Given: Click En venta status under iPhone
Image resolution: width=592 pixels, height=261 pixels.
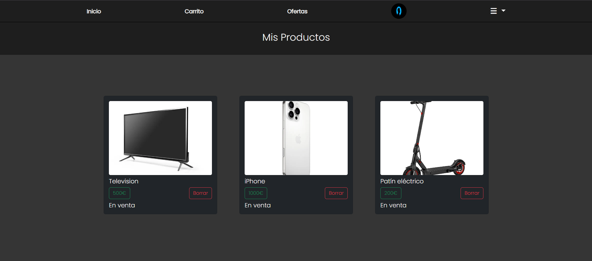Looking at the screenshot, I should tap(258, 205).
